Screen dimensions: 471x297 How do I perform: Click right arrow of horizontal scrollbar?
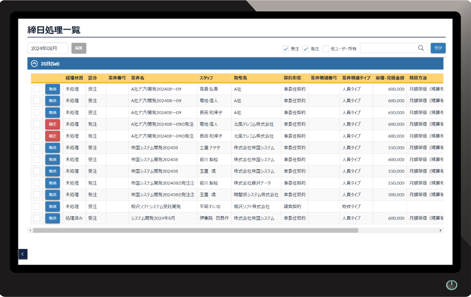pyautogui.click(x=441, y=230)
